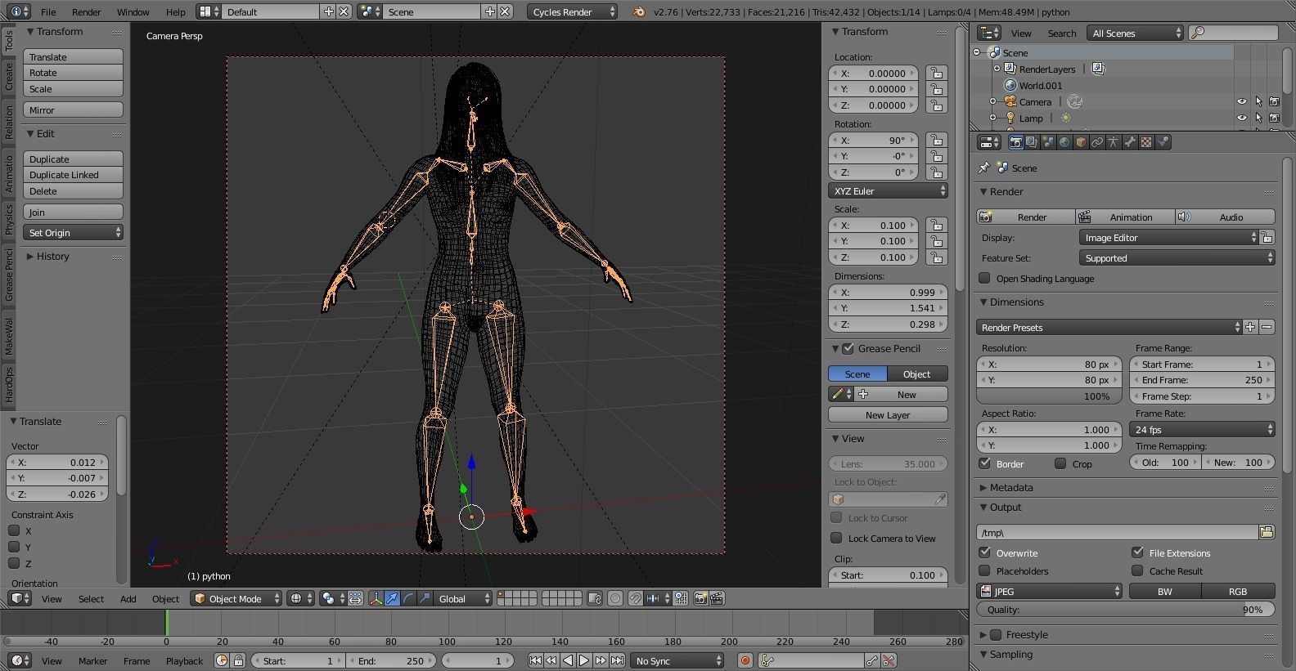The height and width of the screenshot is (671, 1296).
Task: Click the rotate manipulator arc icon
Action: [408, 599]
